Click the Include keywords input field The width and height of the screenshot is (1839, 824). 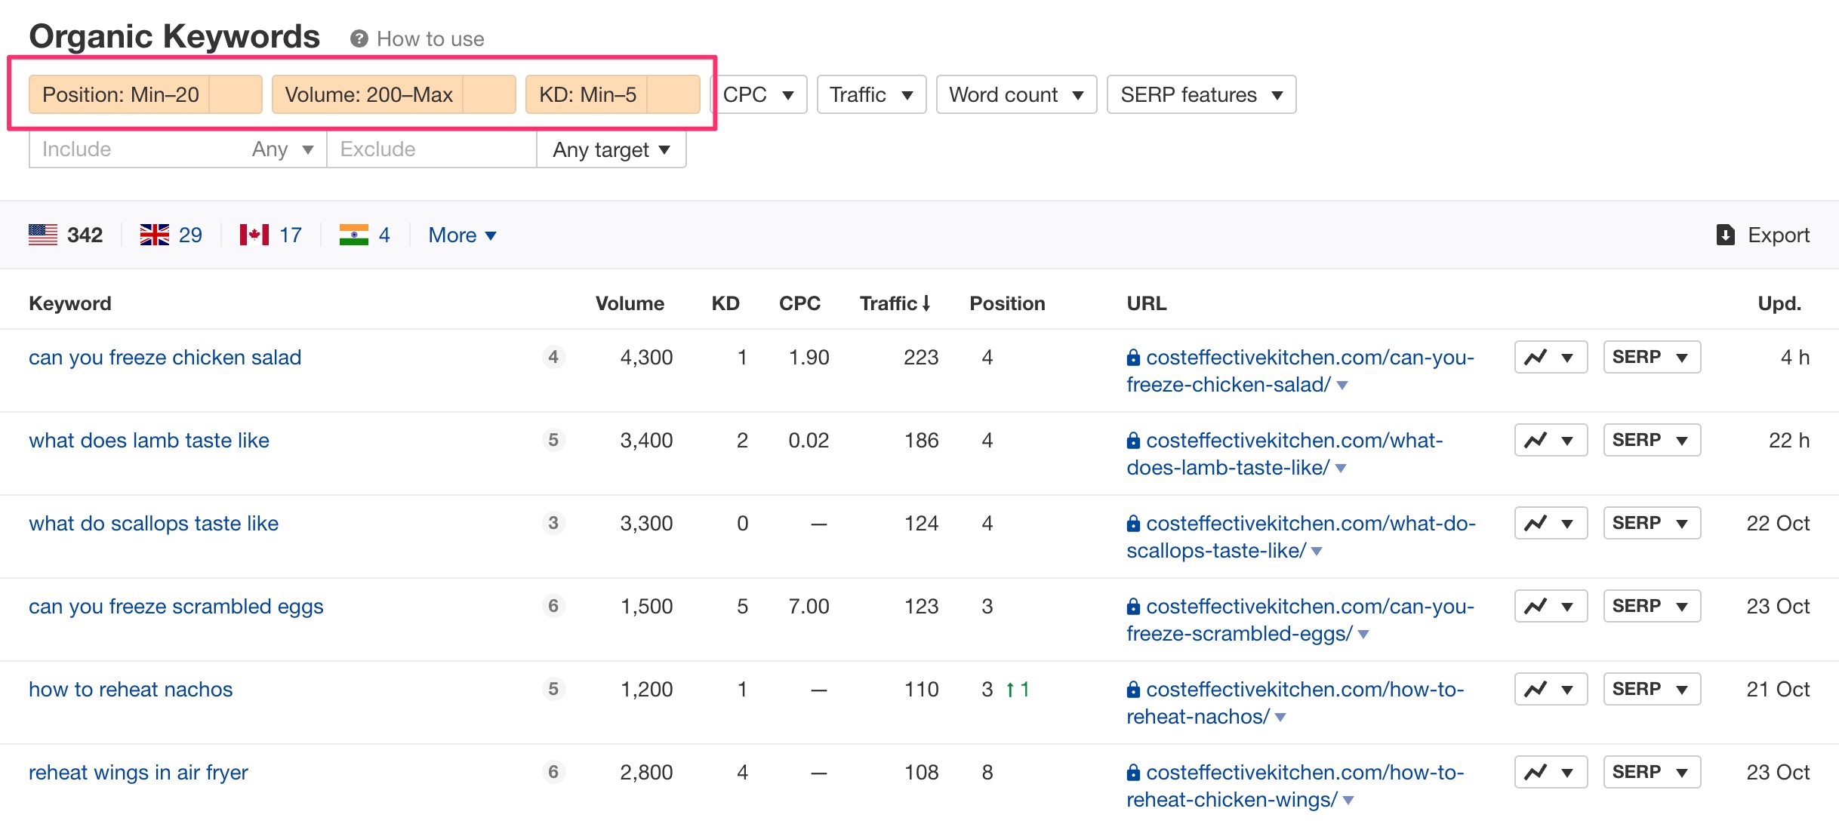click(x=136, y=149)
